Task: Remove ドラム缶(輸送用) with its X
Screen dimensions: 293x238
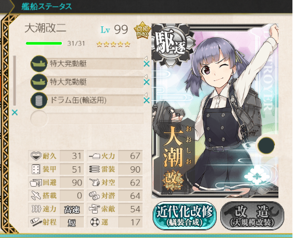Action: [x=147, y=100]
